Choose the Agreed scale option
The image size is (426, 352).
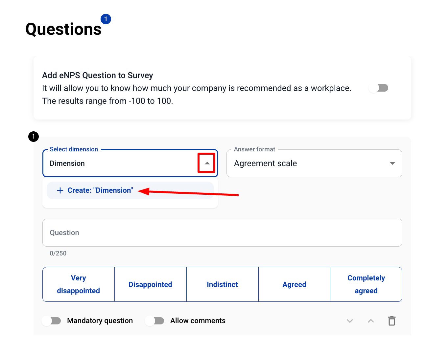(x=294, y=284)
